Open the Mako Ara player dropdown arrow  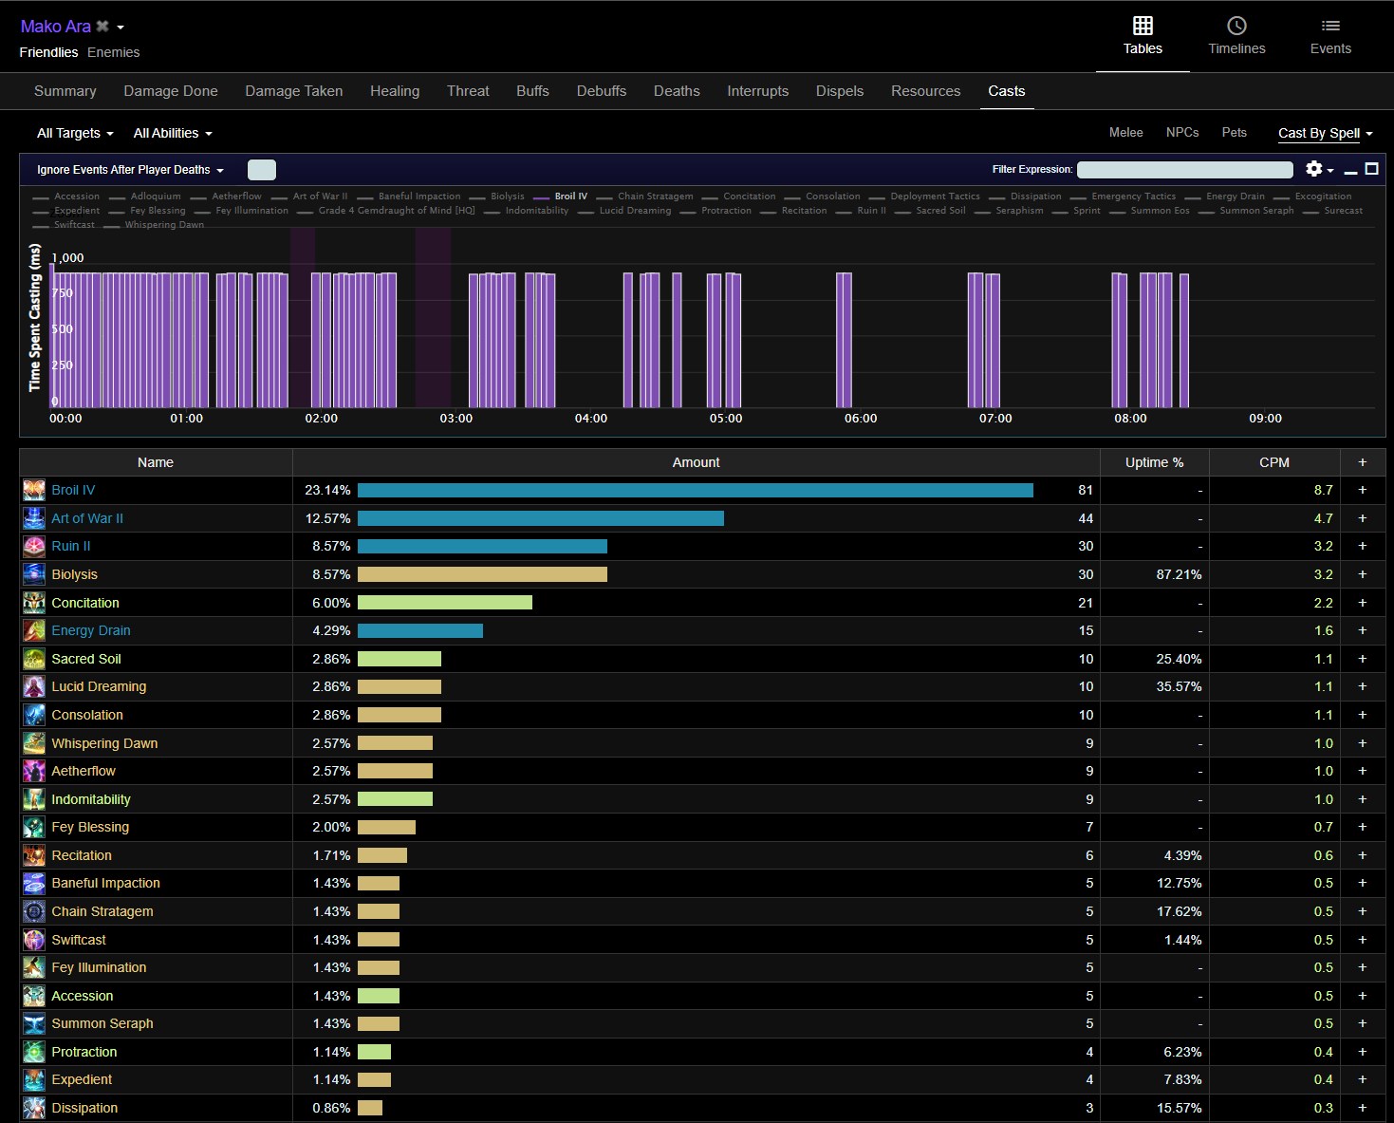121,28
